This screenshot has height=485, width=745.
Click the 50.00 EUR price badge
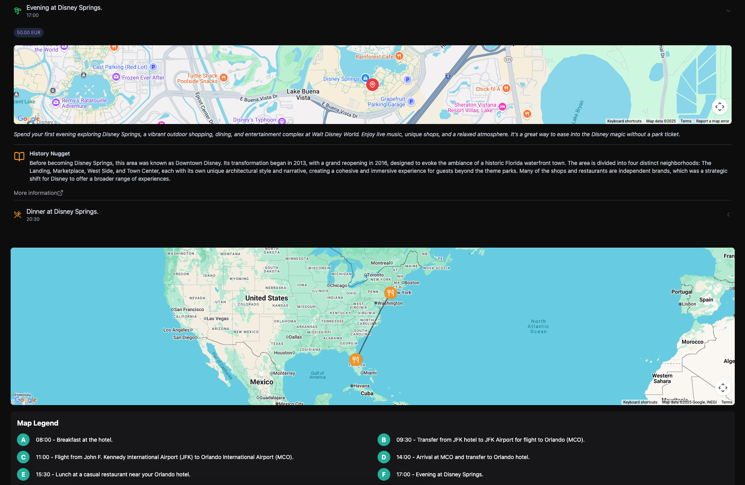coord(28,32)
